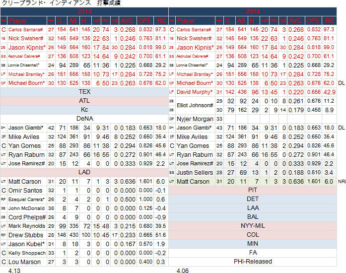
Task: Click Elliot Johnson's 0.179 AVG cell
Action: click(x=296, y=110)
